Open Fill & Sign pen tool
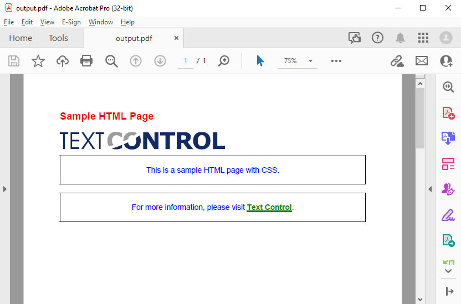This screenshot has height=304, width=461. [448, 215]
